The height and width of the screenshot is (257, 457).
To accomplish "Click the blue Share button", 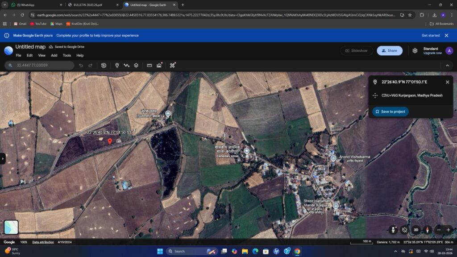I will click(x=389, y=50).
